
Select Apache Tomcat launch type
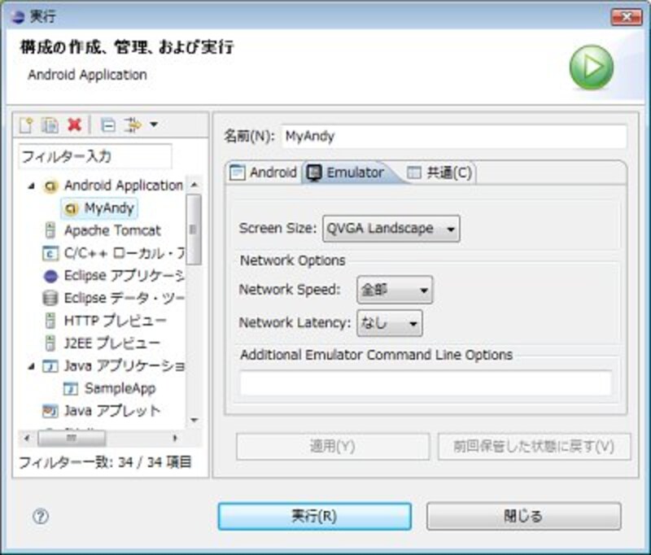[112, 230]
